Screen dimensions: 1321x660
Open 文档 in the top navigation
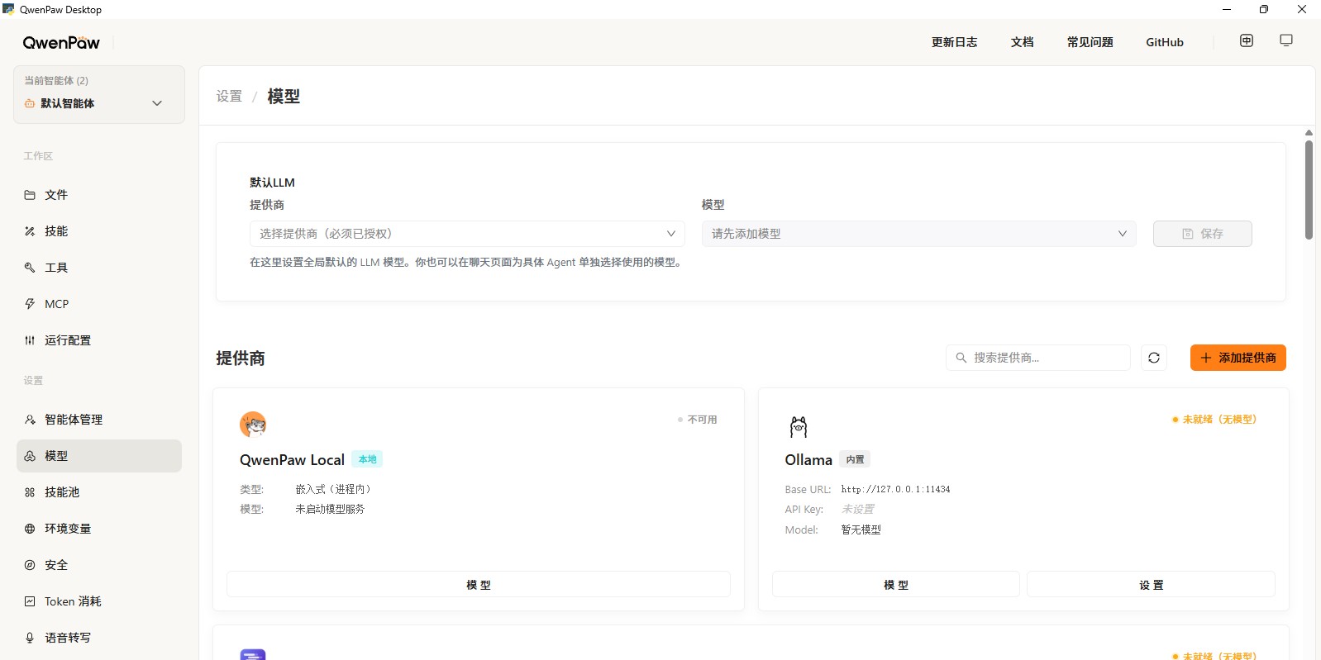(1023, 42)
